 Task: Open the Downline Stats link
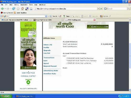[50, 74]
